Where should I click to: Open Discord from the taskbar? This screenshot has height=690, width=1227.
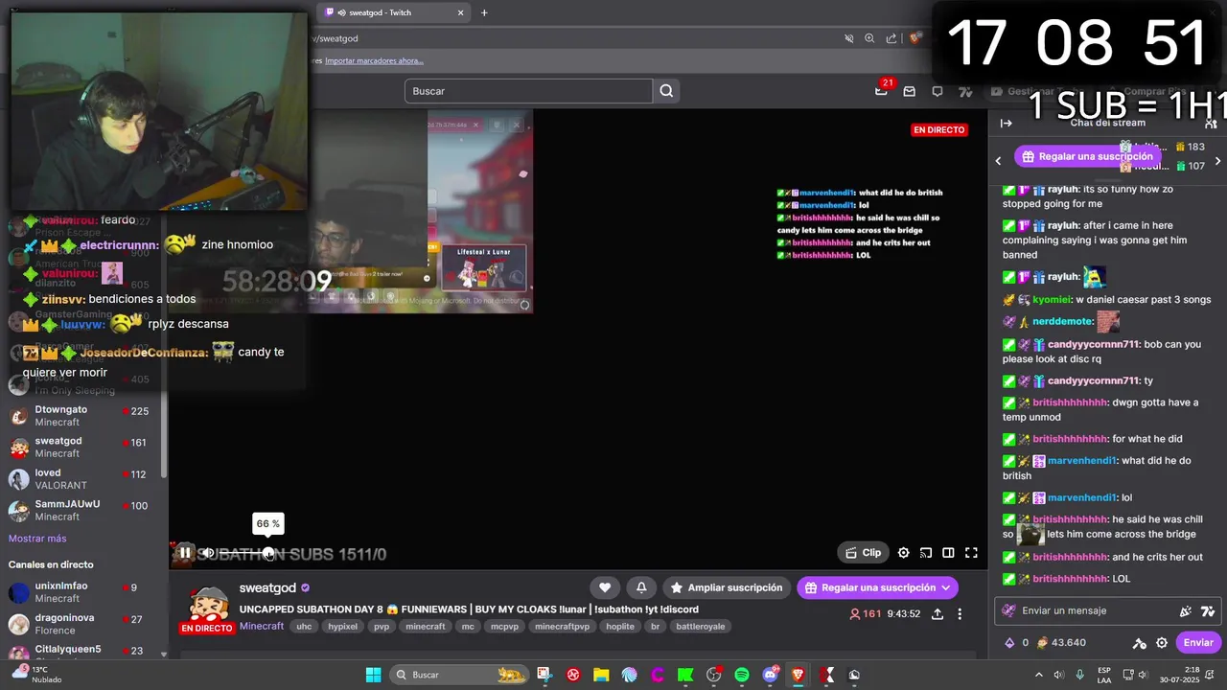click(770, 675)
